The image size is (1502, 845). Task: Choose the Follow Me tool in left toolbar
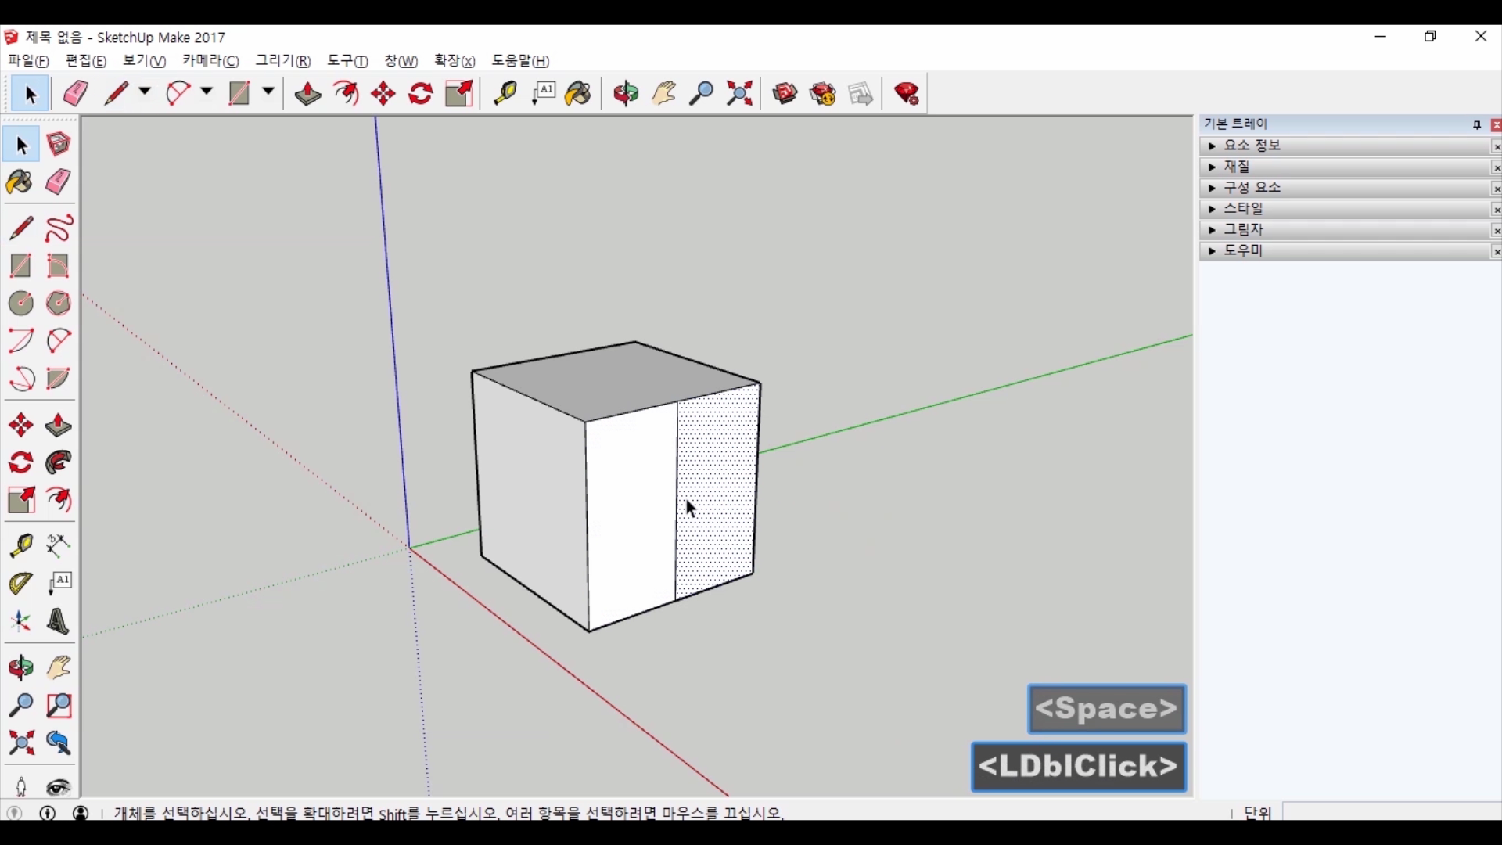point(58,463)
